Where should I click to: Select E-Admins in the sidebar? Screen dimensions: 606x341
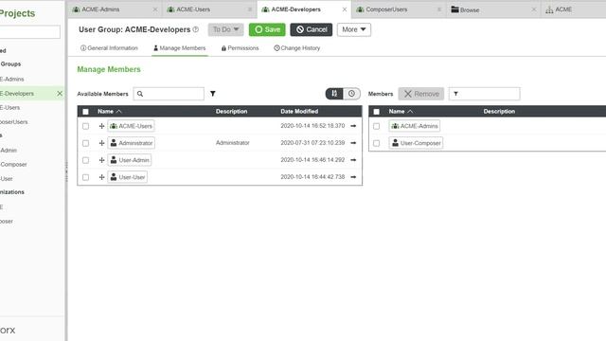click(x=12, y=79)
